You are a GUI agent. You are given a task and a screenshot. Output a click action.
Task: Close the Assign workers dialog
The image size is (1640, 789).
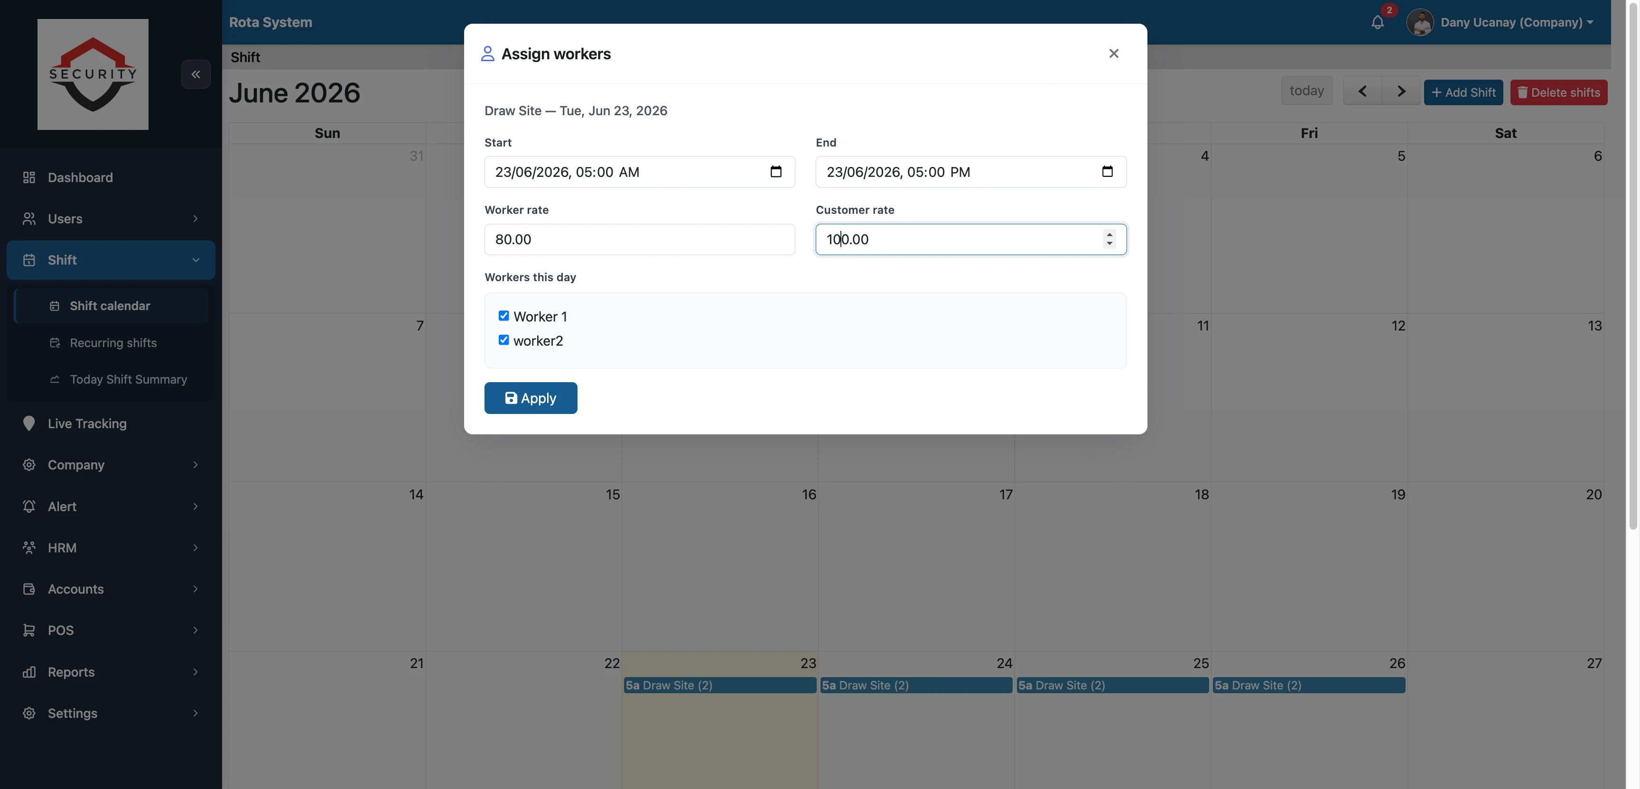1113,54
